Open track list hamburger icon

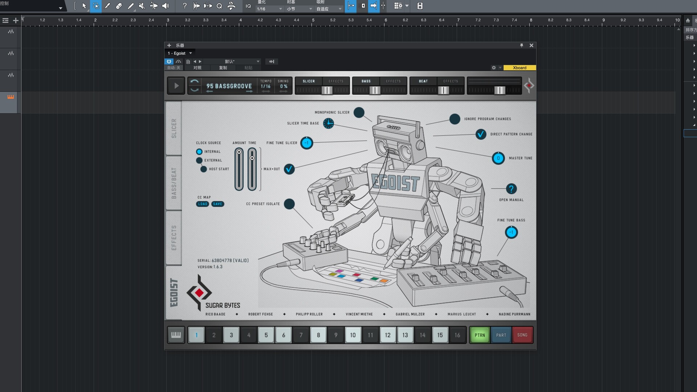point(5,21)
